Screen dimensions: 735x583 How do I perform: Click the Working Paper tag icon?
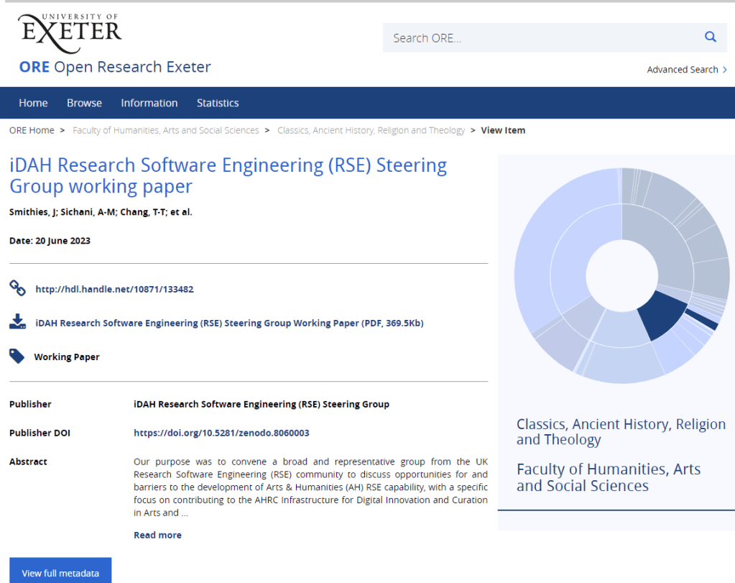pos(17,356)
